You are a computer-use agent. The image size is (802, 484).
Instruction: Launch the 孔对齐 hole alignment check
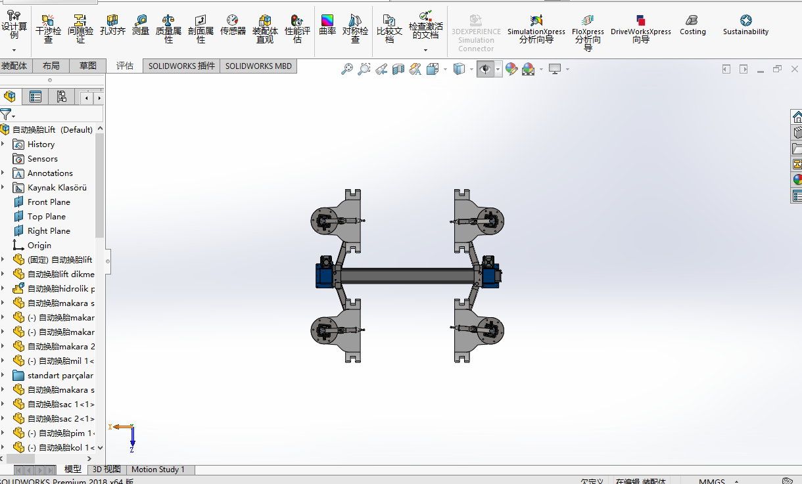112,25
